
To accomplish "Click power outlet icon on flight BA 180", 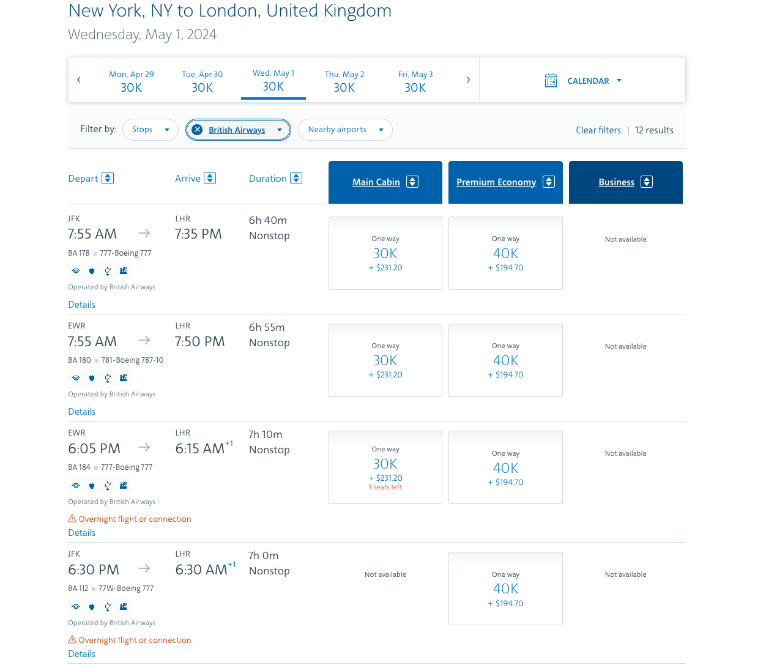I will (92, 378).
